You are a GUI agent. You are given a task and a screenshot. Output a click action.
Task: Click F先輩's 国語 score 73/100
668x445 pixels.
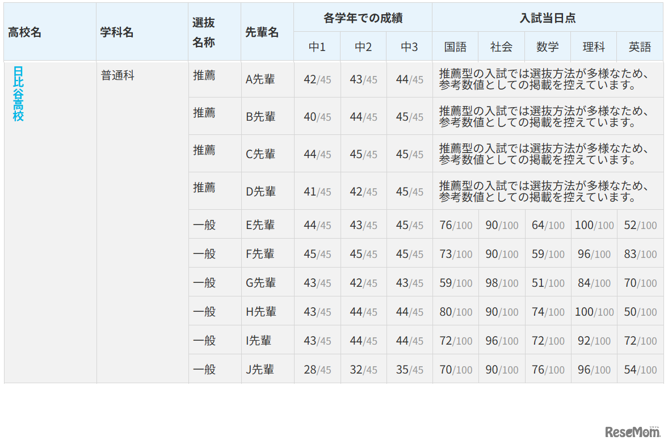(x=456, y=254)
